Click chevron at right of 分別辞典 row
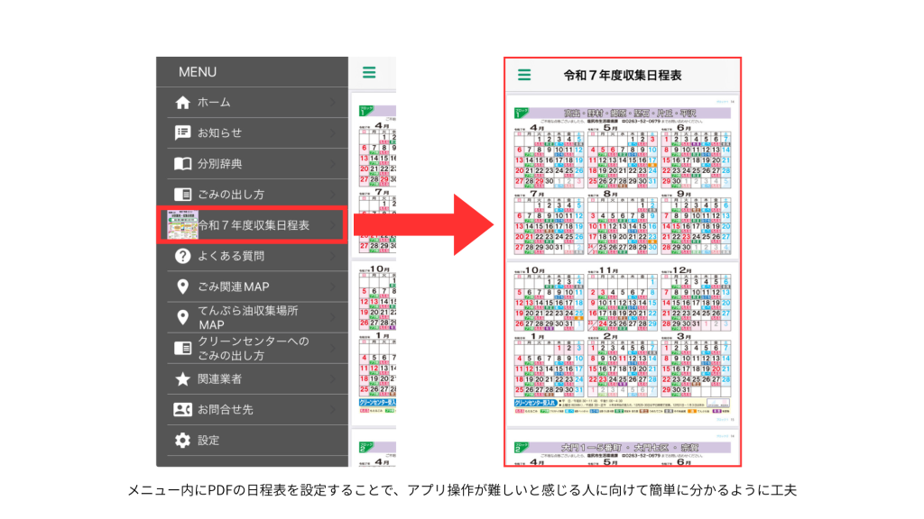The width and height of the screenshot is (924, 519). coord(334,164)
